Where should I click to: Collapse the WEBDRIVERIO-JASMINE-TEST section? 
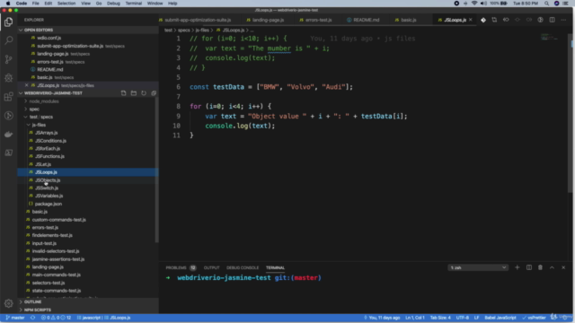53,93
